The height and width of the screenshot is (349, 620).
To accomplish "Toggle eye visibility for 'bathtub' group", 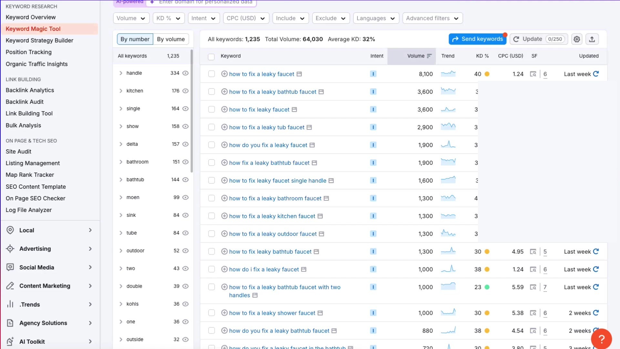I will coord(185,180).
